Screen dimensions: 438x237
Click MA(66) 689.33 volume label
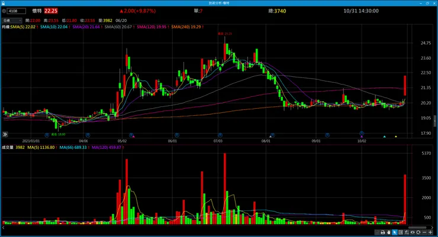(x=73, y=147)
